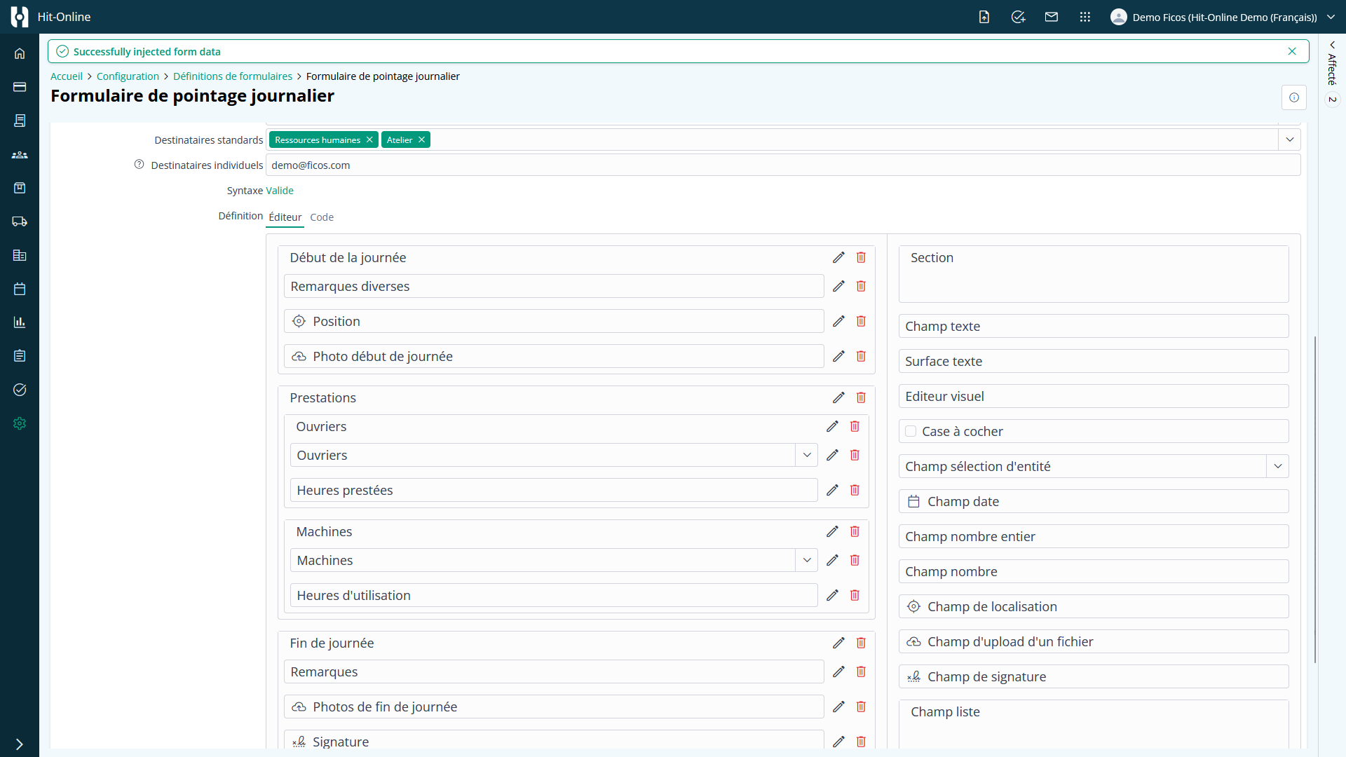Delete the Position field

point(861,322)
